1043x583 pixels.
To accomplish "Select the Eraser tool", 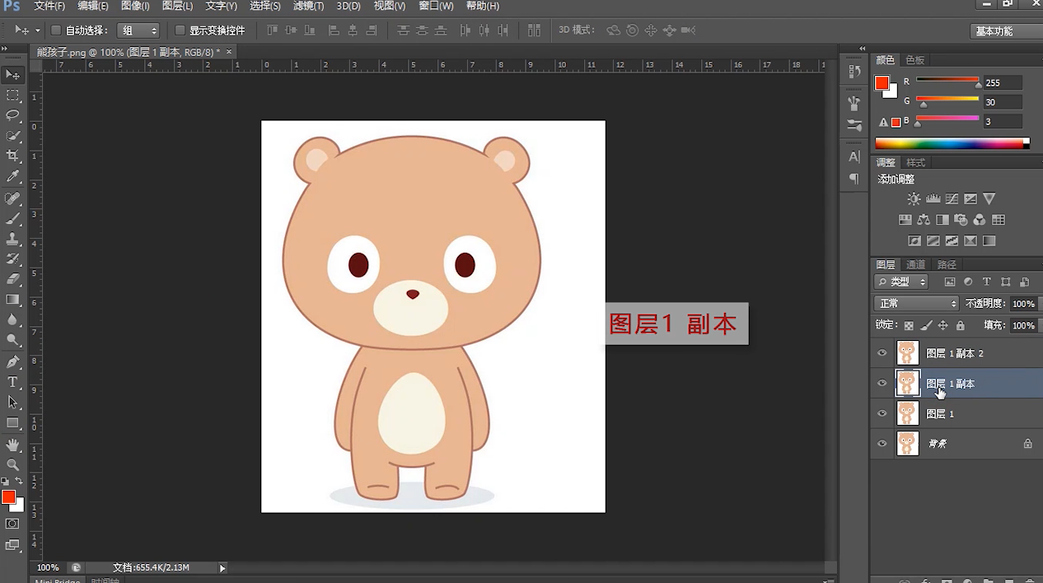I will pos(13,279).
